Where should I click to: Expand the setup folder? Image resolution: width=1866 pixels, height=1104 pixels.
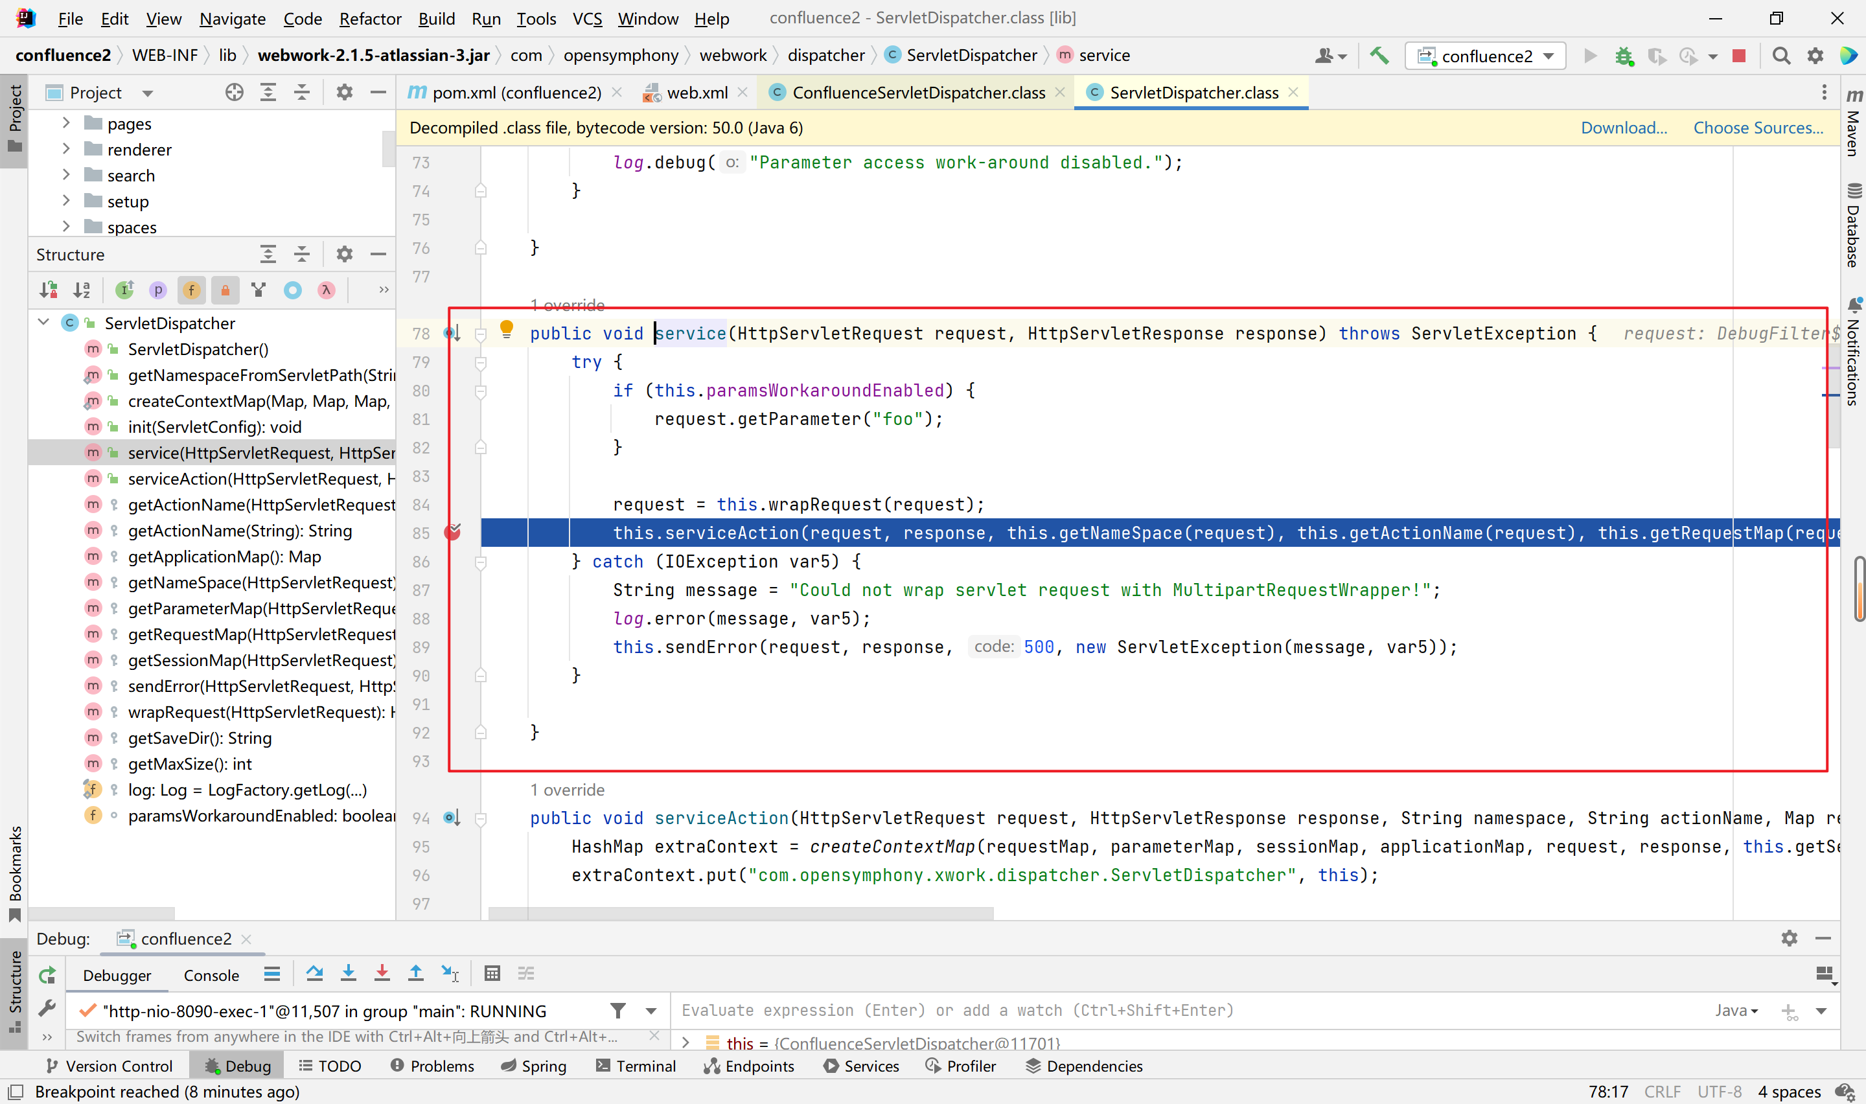click(x=66, y=201)
